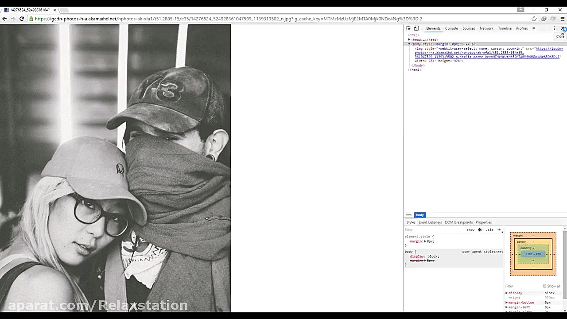Select the html opening tag line
Image resolution: width=567 pixels, height=319 pixels.
point(413,35)
